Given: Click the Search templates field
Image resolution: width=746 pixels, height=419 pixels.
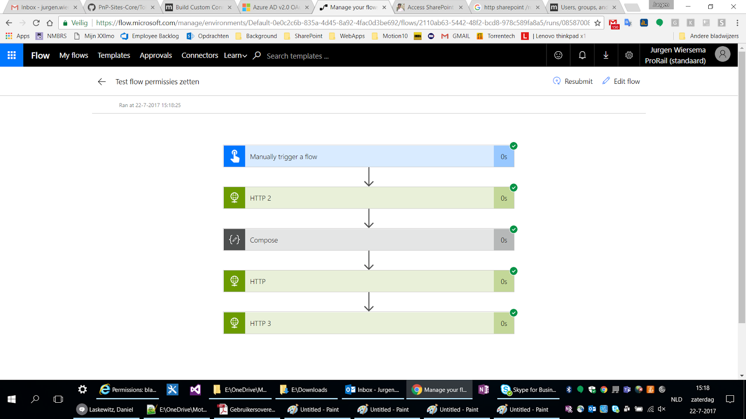Looking at the screenshot, I should pyautogui.click(x=298, y=56).
